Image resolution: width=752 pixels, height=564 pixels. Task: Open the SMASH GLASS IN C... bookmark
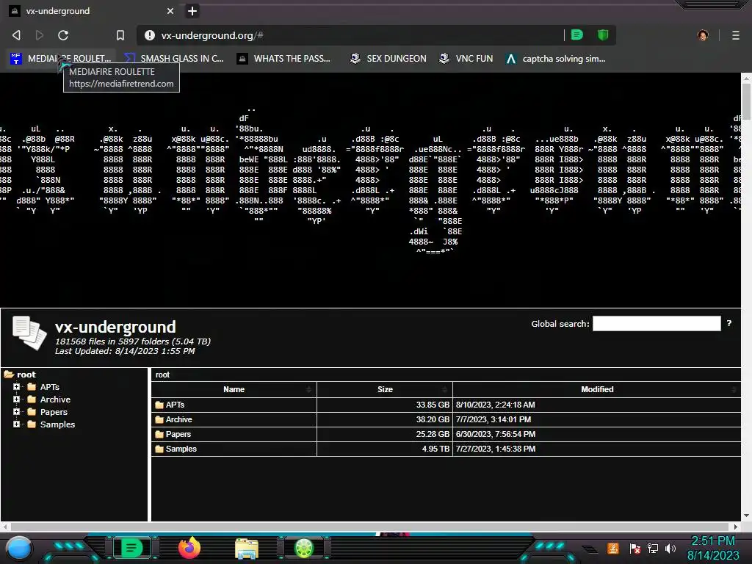pyautogui.click(x=175, y=59)
